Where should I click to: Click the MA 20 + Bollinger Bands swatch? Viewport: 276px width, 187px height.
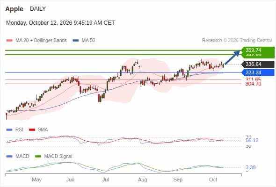(9, 41)
